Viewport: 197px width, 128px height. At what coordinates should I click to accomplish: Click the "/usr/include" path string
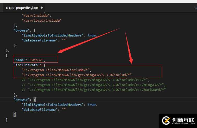coord(36,15)
